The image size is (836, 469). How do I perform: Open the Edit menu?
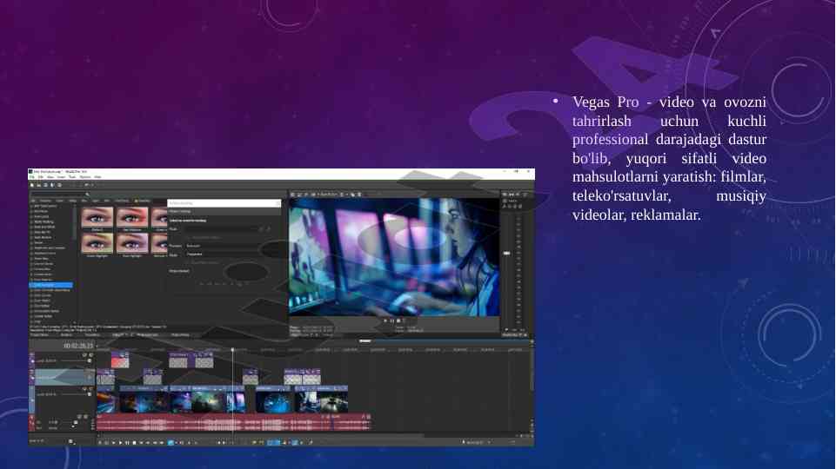pyautogui.click(x=41, y=176)
